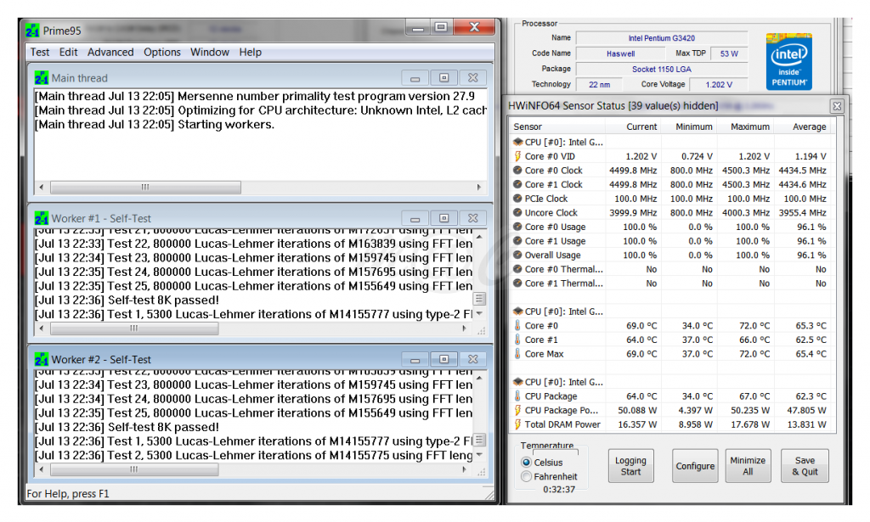Open the Test menu
Screen dimensions: 870x522
pos(40,52)
